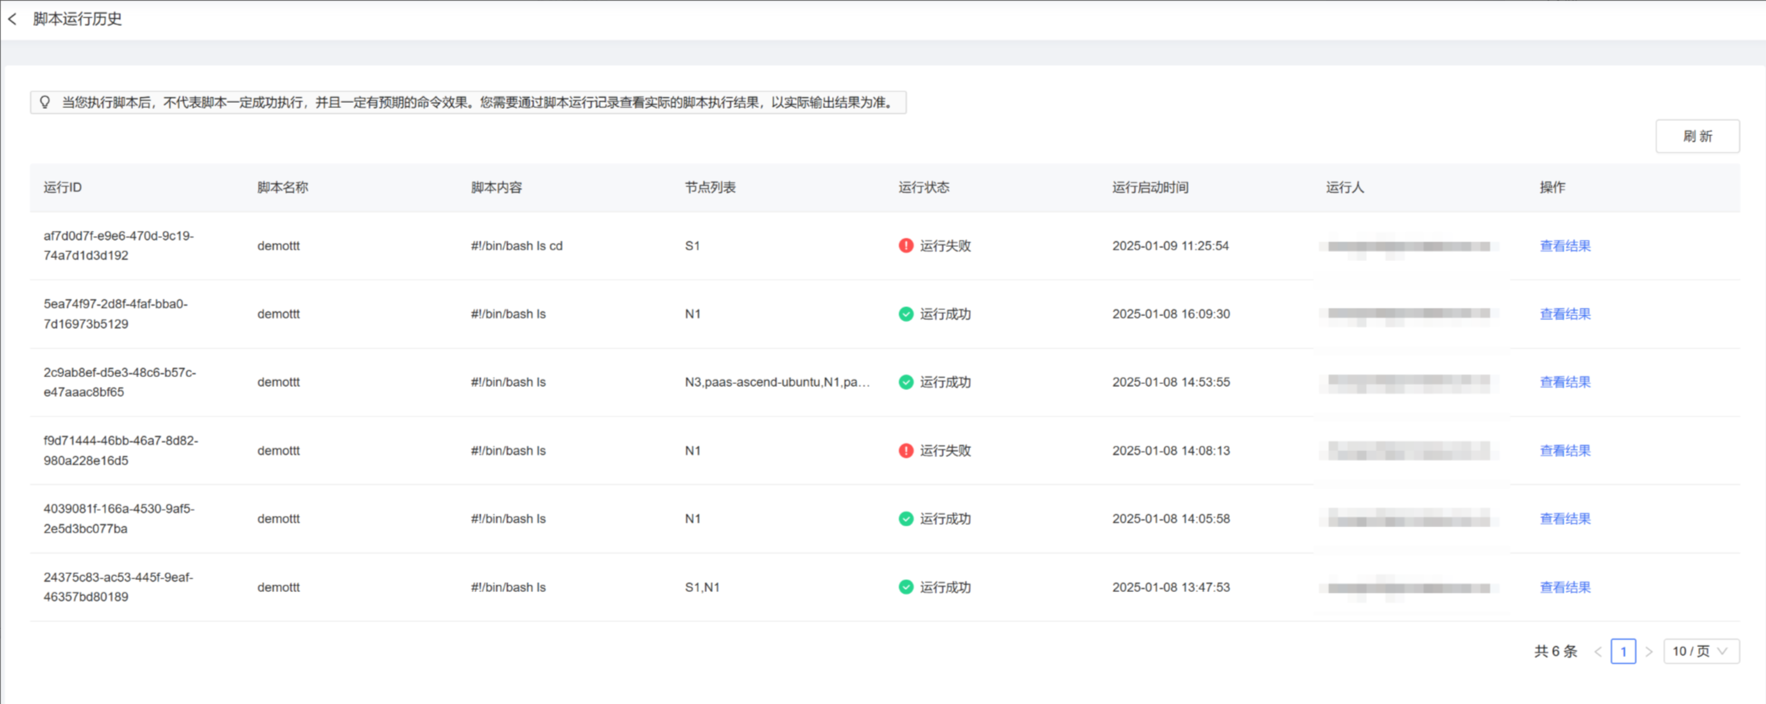Open 查看结果 for run 2c9ab8ef
This screenshot has width=1766, height=704.
pos(1565,382)
